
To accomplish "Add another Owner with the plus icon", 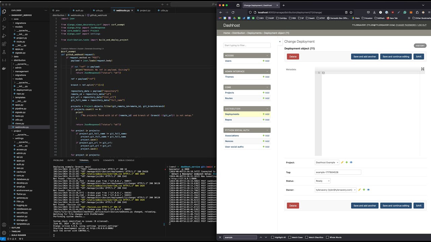I will tap(364, 190).
